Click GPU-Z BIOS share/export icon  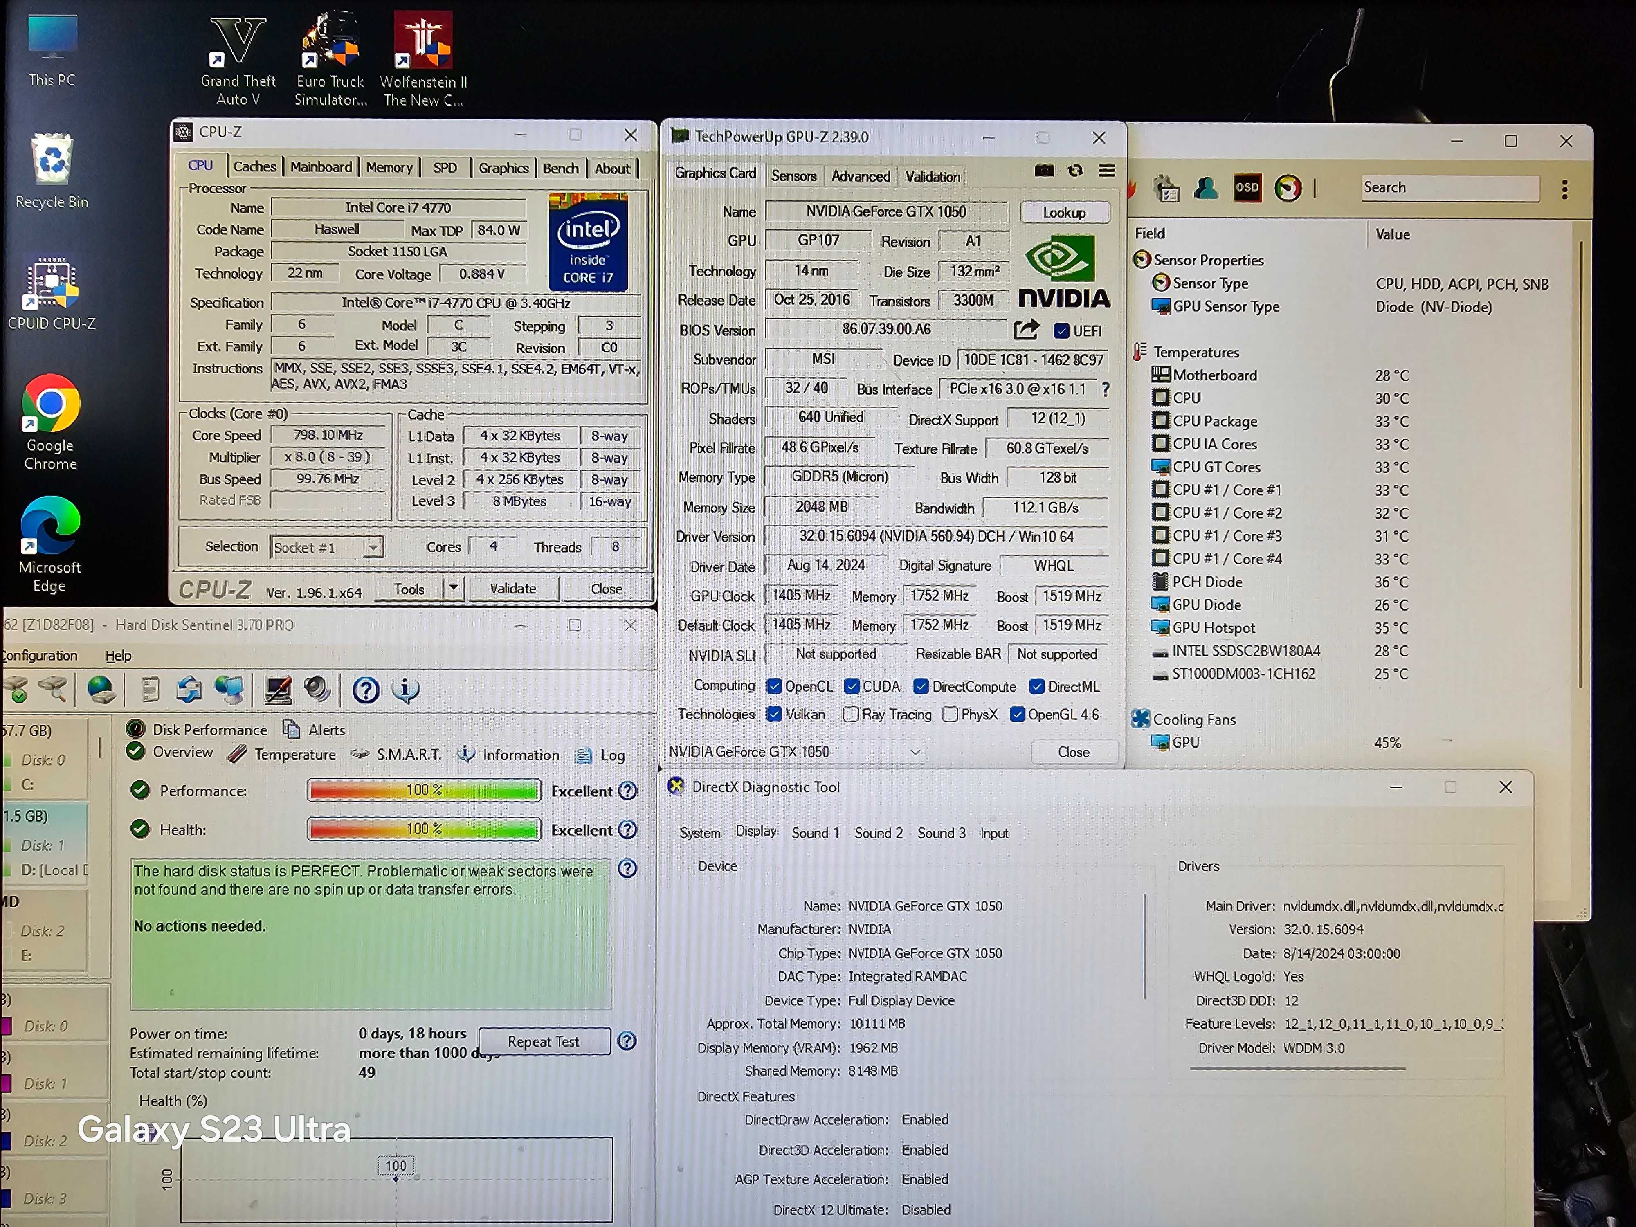coord(1027,330)
